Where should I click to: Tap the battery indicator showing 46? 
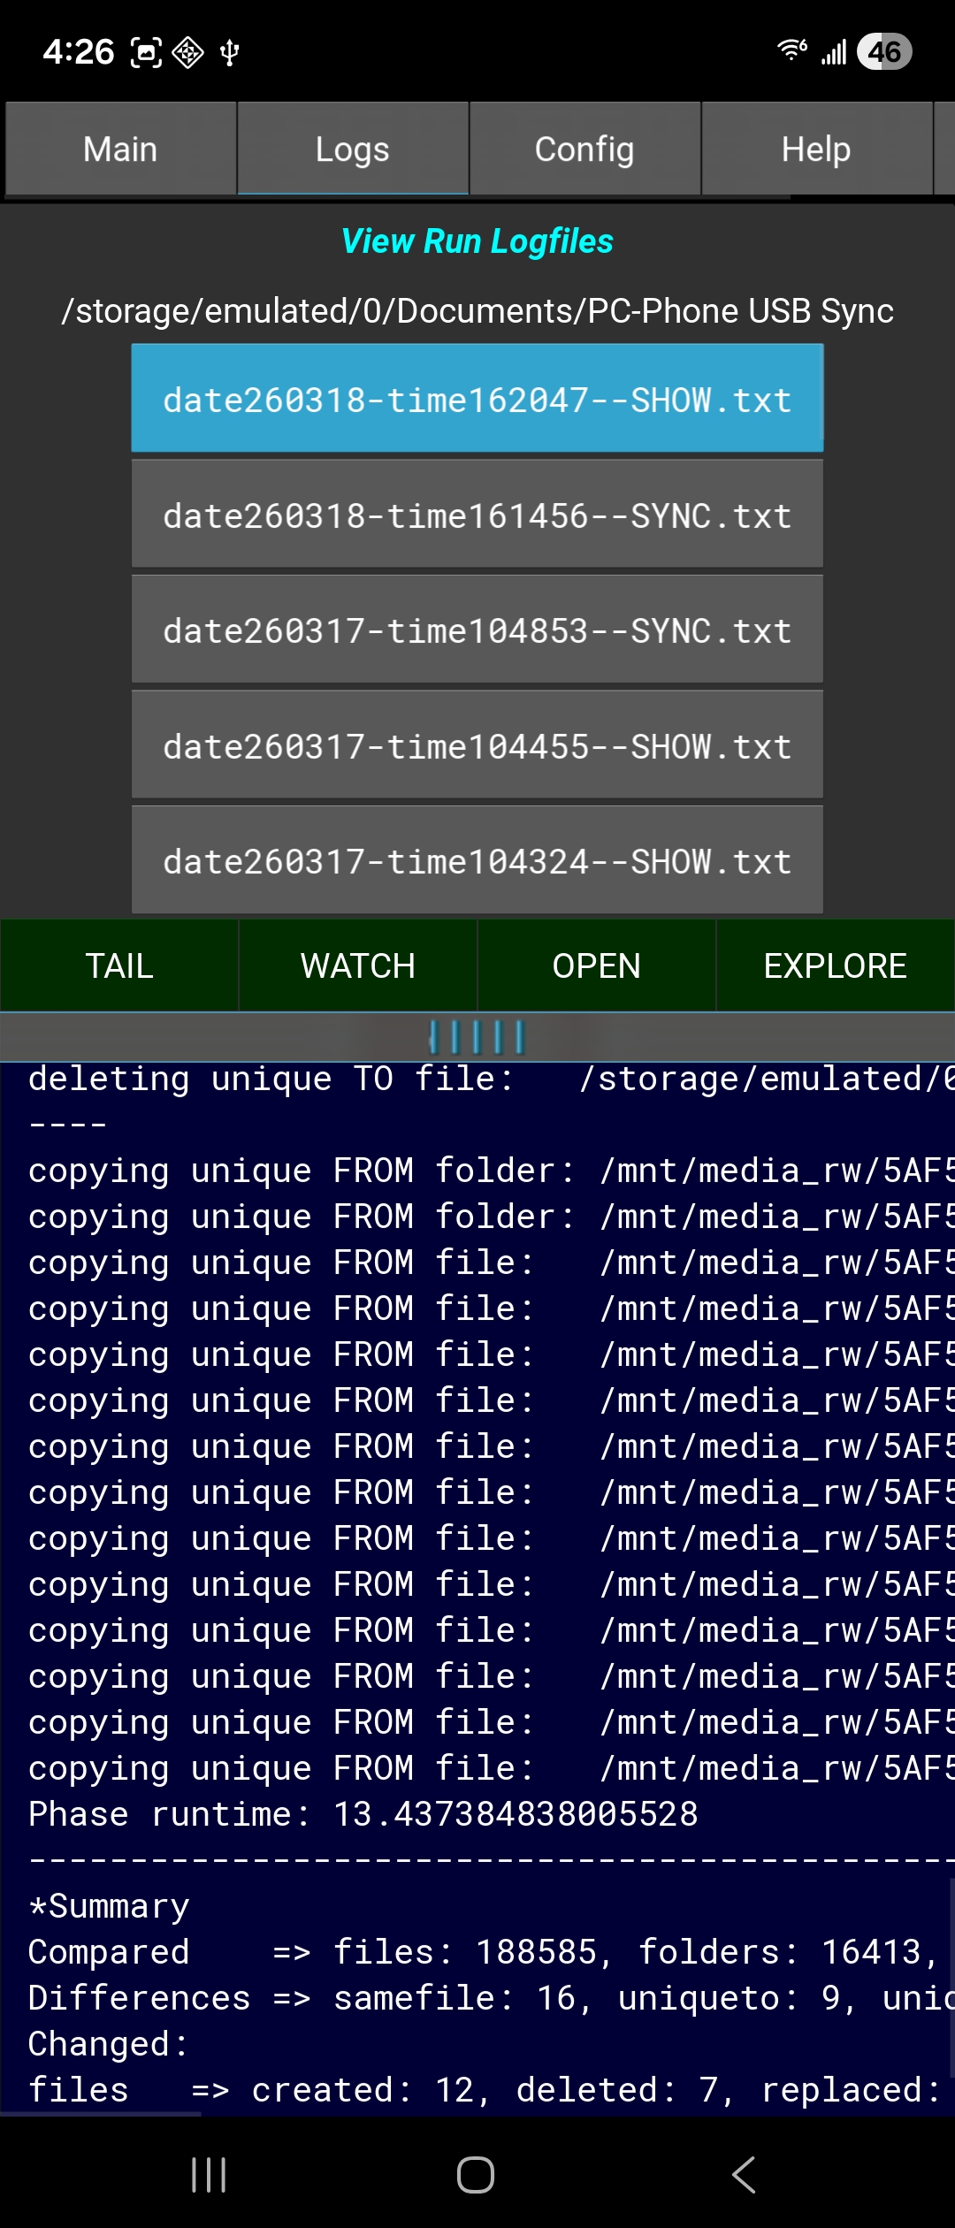point(884,52)
